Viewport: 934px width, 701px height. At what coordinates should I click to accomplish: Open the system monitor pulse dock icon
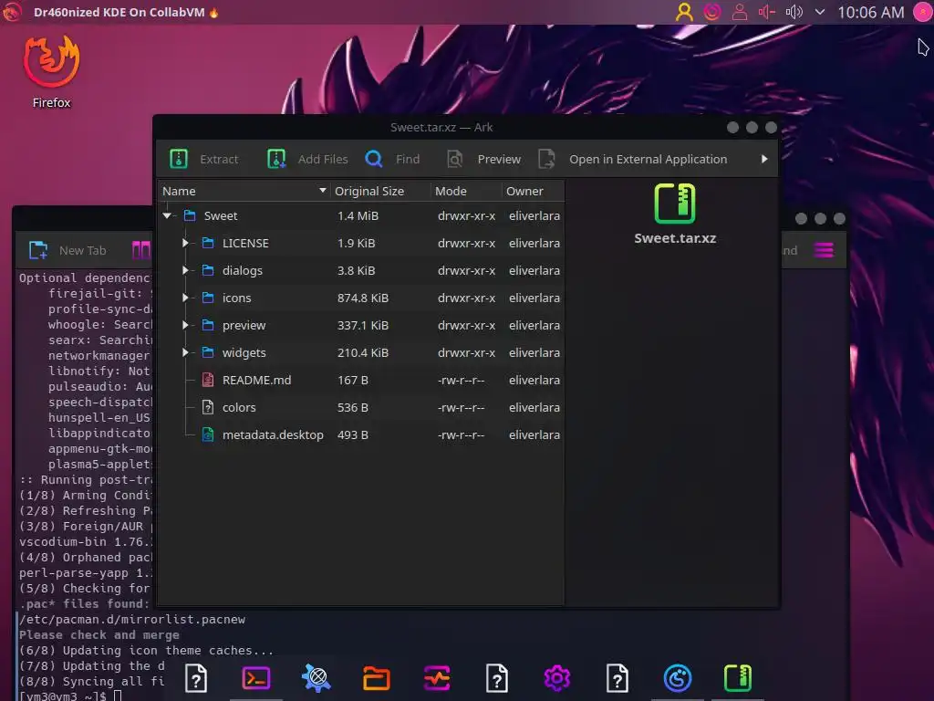pos(437,678)
